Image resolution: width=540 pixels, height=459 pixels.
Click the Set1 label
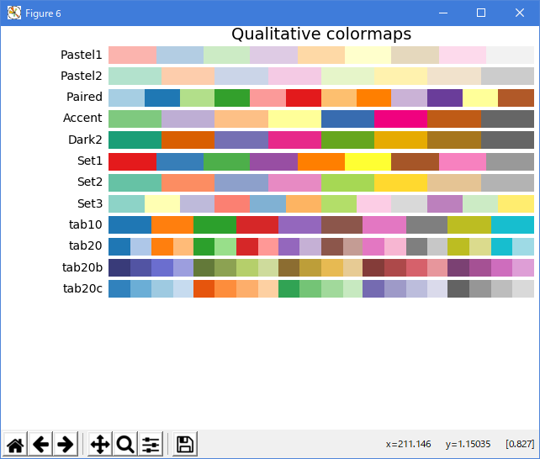click(x=90, y=161)
